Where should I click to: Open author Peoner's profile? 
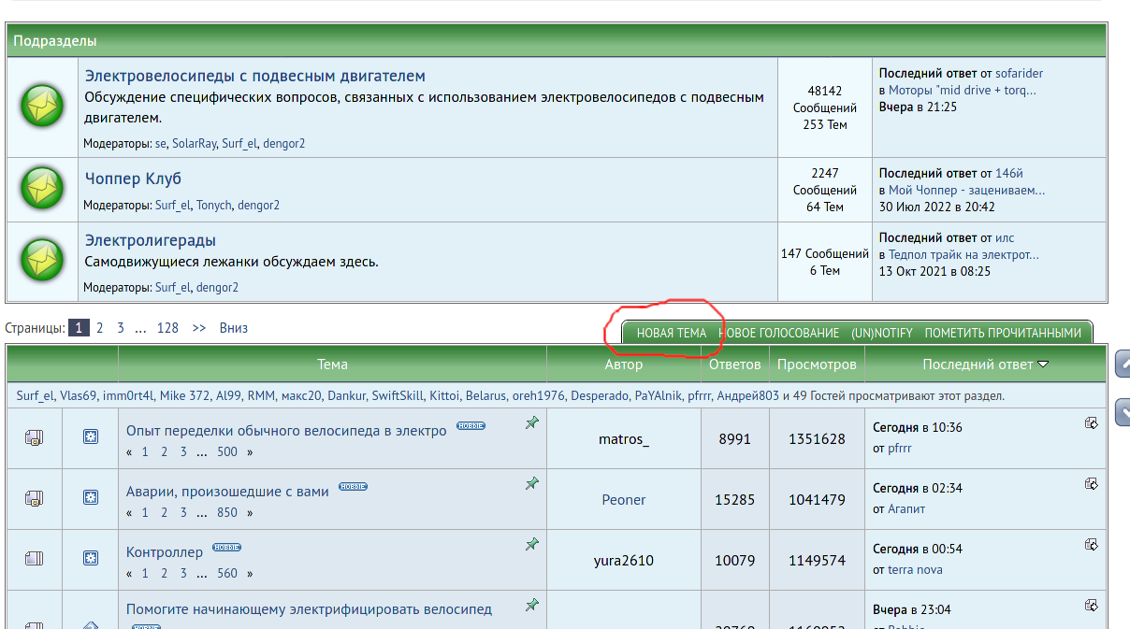624,499
